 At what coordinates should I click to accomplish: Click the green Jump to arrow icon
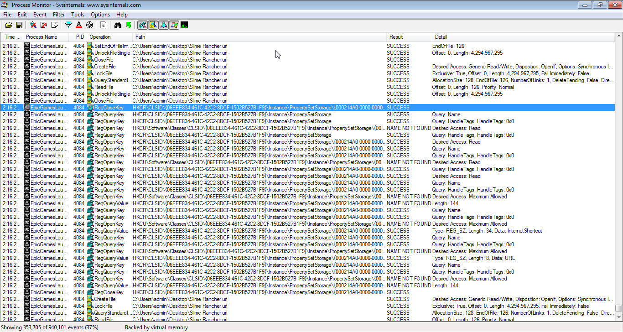(x=129, y=25)
